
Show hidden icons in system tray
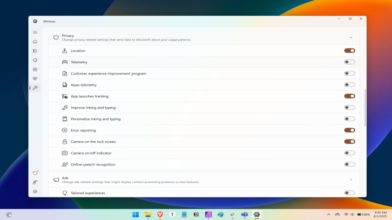pos(328,214)
